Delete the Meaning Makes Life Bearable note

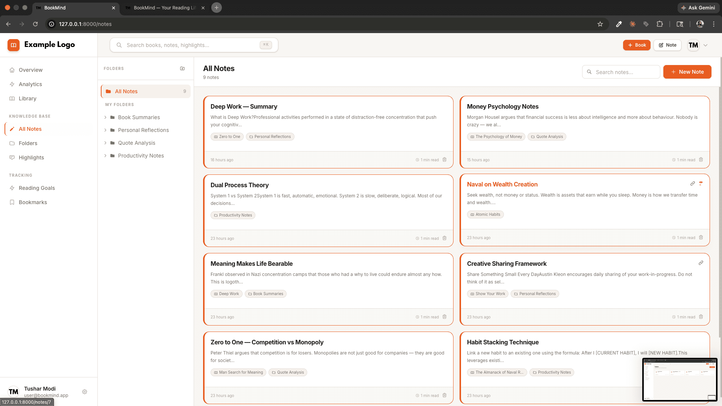coord(444,317)
